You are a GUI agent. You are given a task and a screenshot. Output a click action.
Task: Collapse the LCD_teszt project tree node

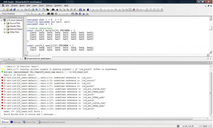tap(1, 20)
